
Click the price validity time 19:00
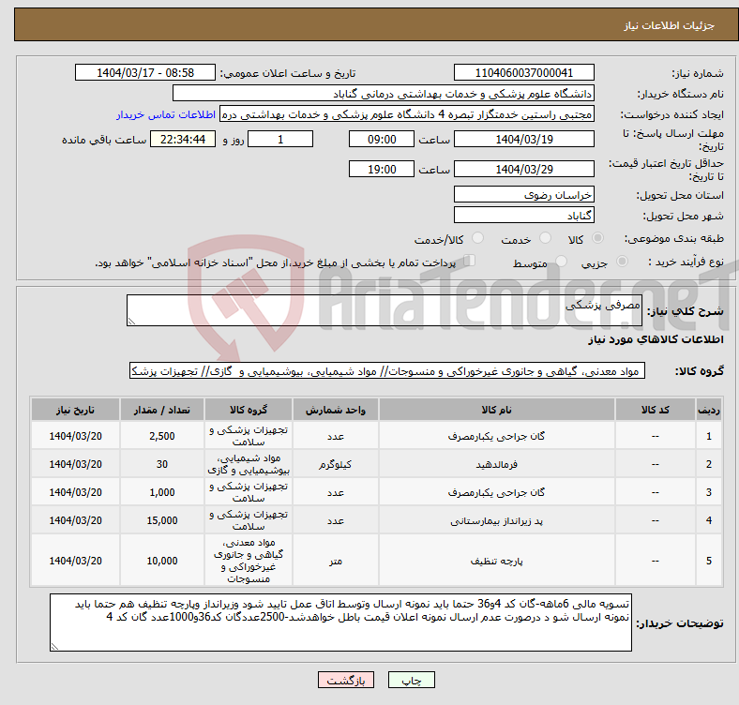(382, 169)
